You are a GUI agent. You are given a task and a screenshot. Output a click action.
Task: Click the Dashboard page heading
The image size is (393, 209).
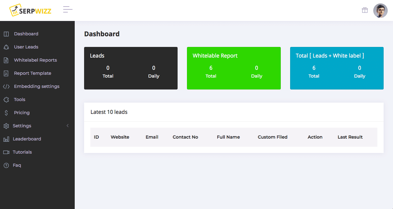coord(102,34)
